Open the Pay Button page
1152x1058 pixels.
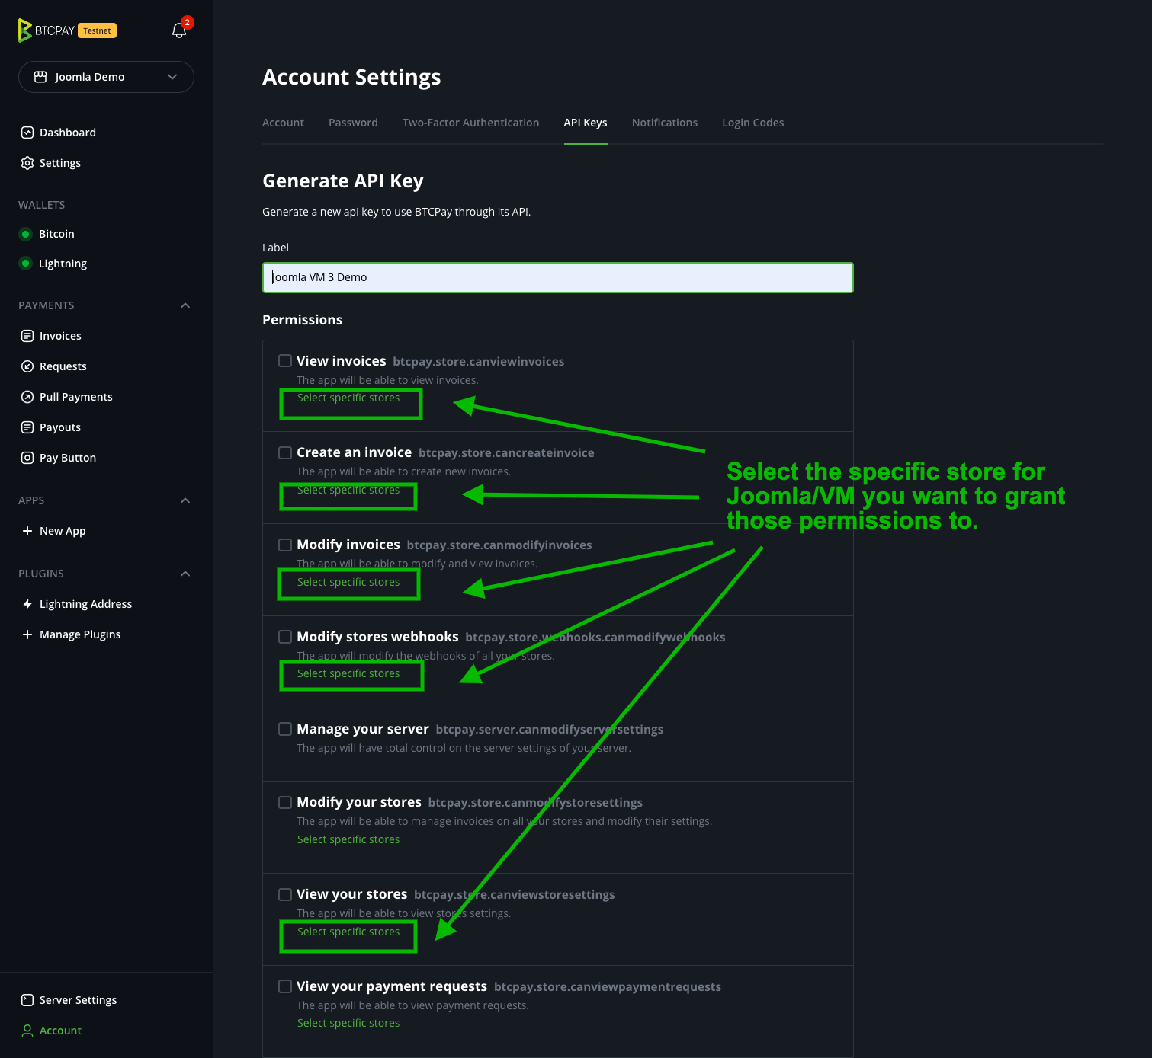[67, 457]
